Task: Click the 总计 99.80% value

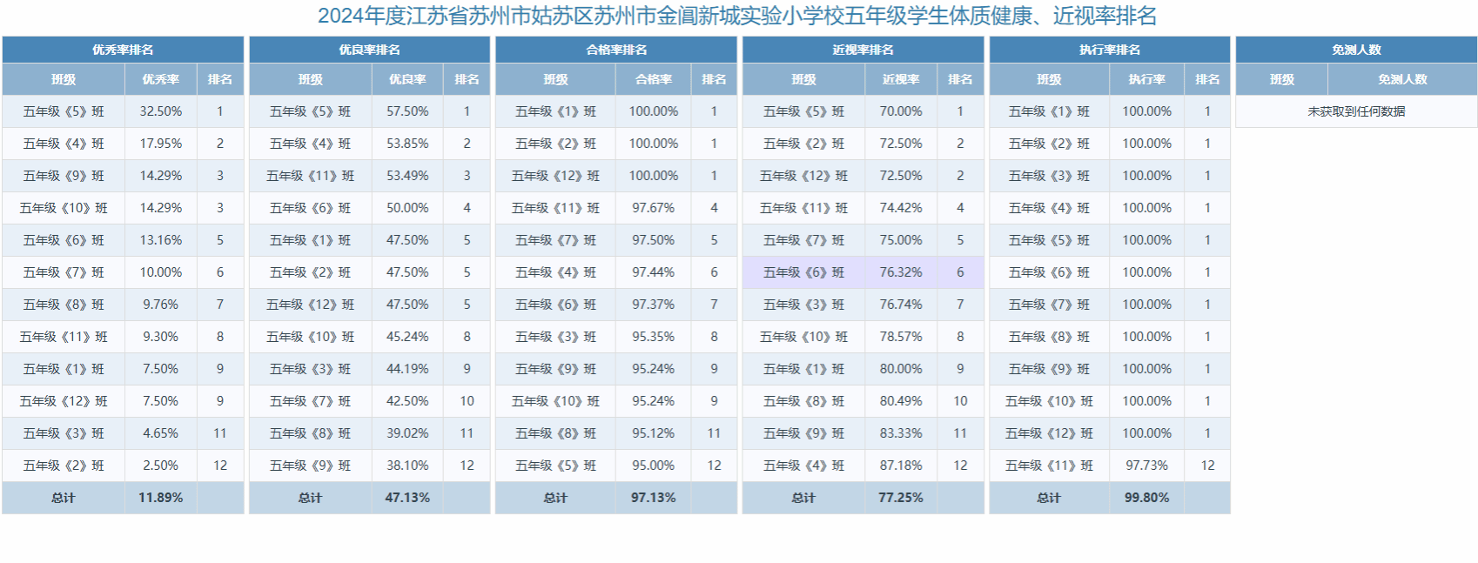Action: pos(1146,498)
